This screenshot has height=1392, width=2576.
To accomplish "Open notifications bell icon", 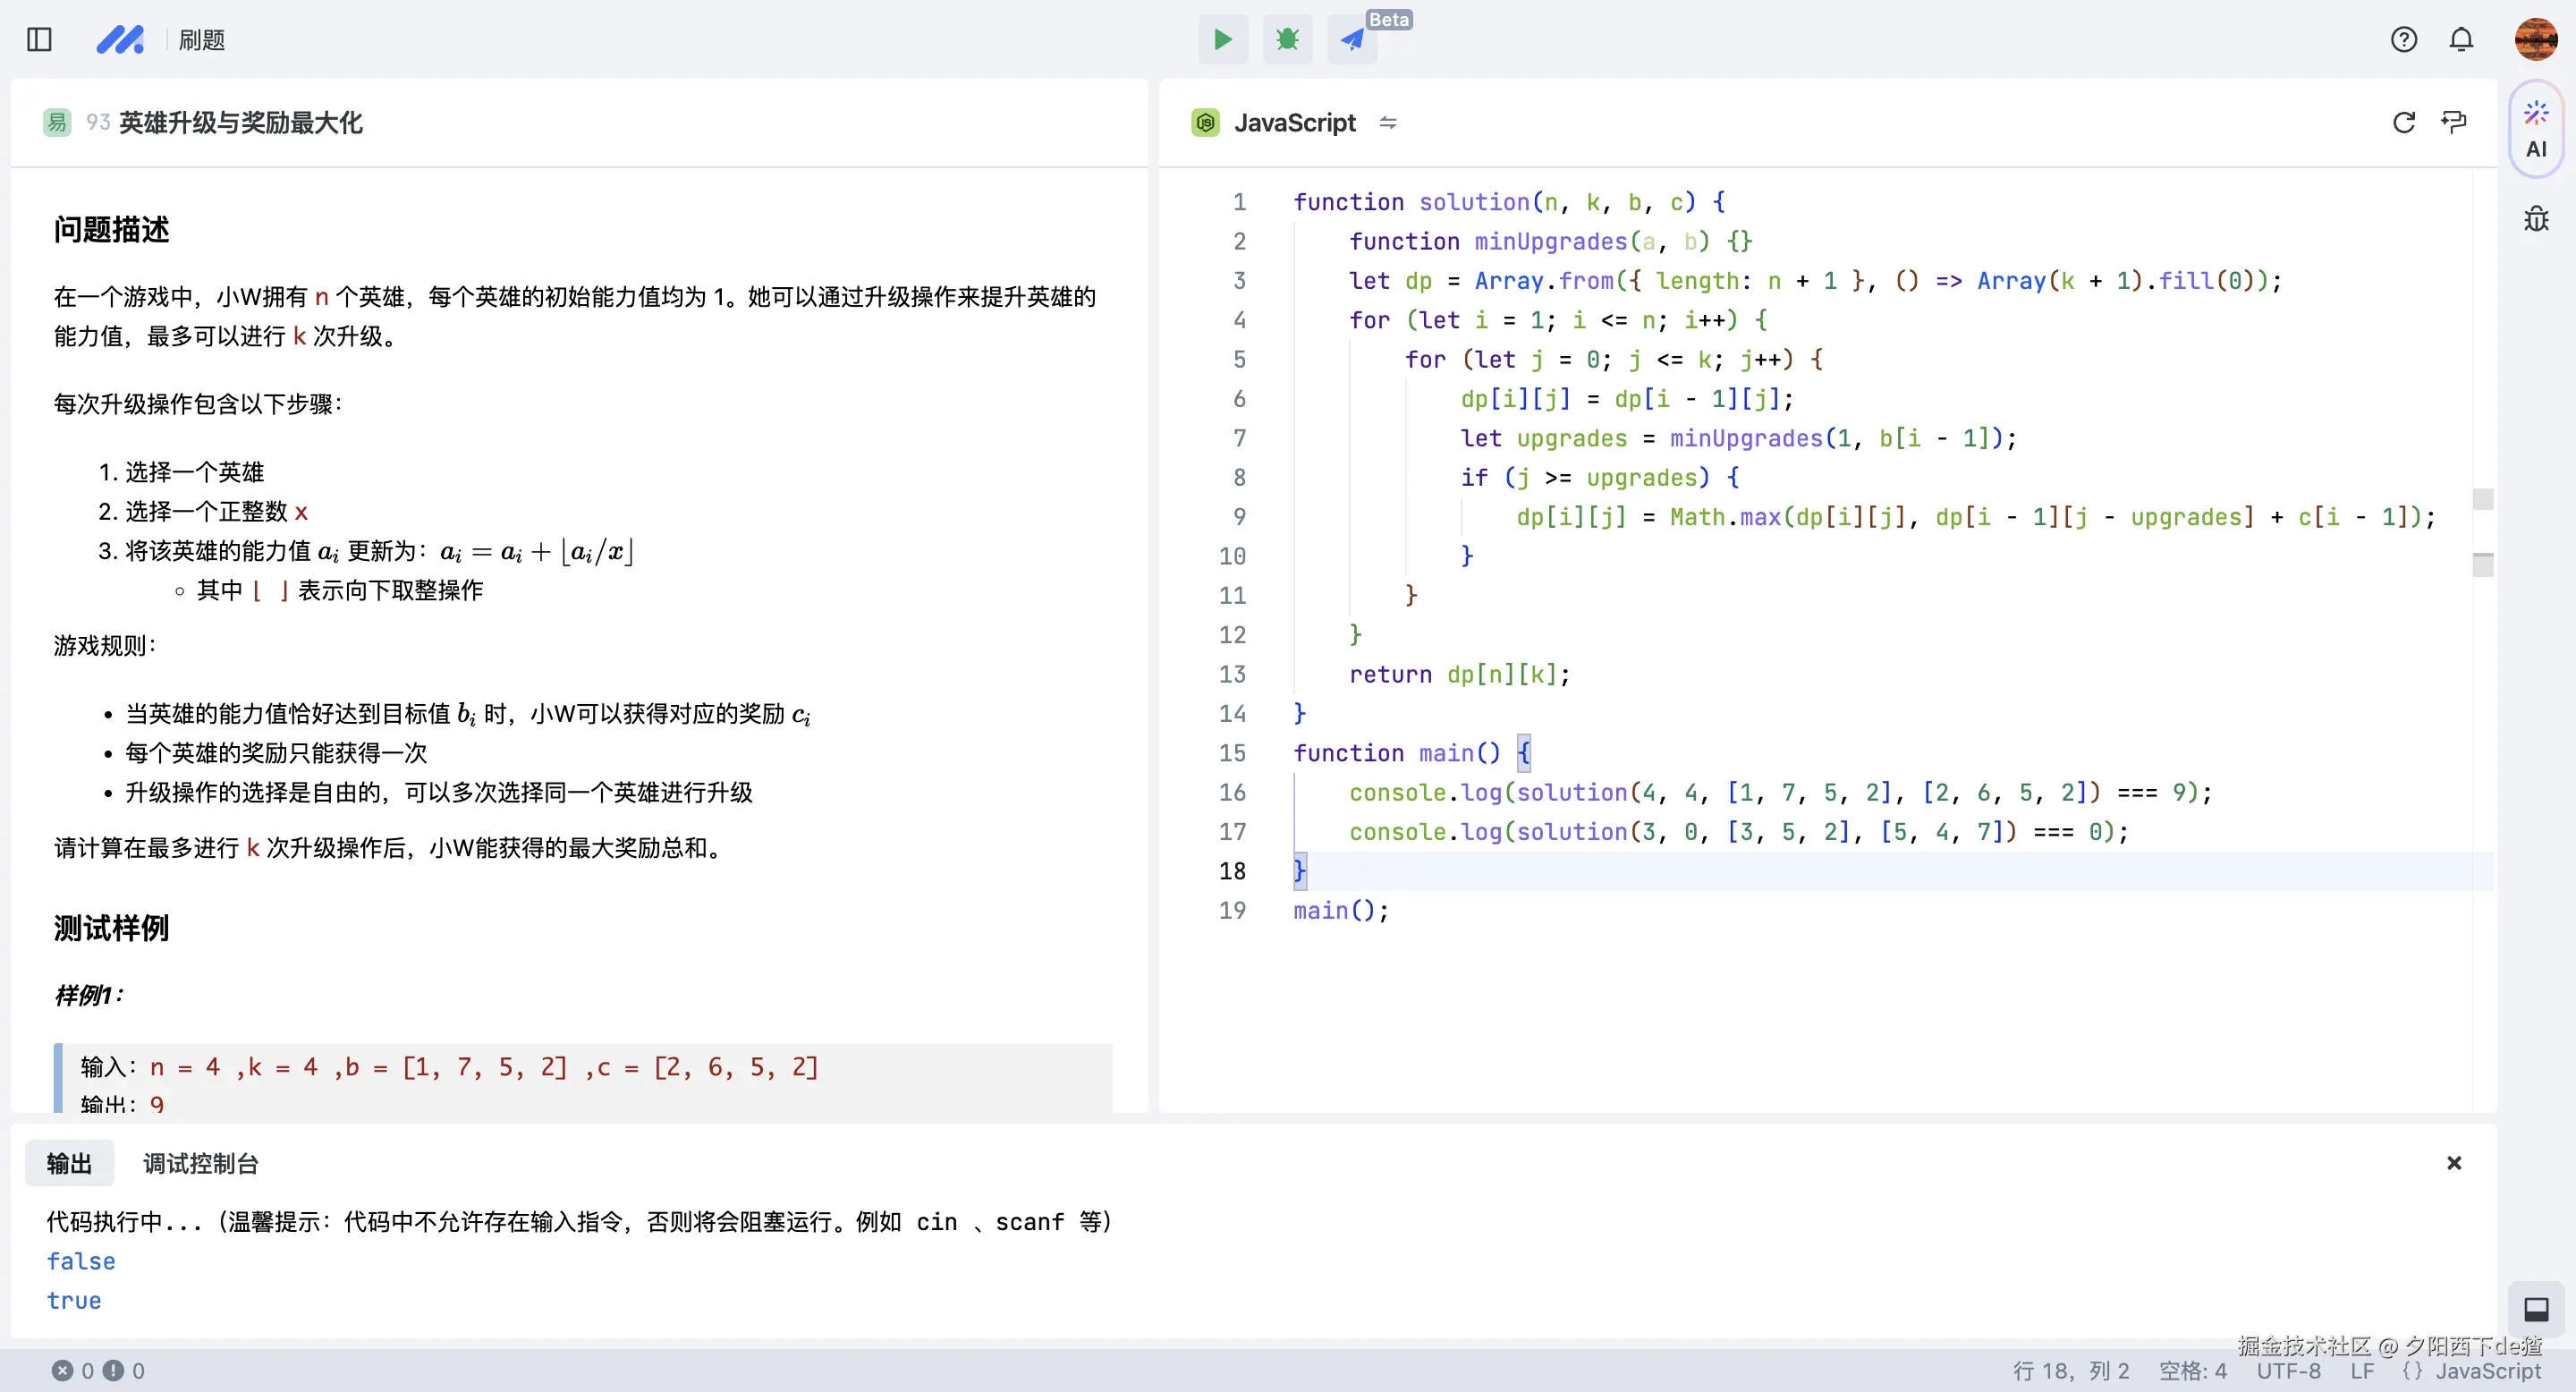I will tap(2461, 40).
